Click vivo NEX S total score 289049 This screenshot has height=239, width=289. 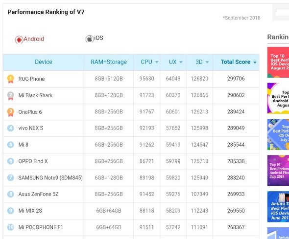point(236,128)
